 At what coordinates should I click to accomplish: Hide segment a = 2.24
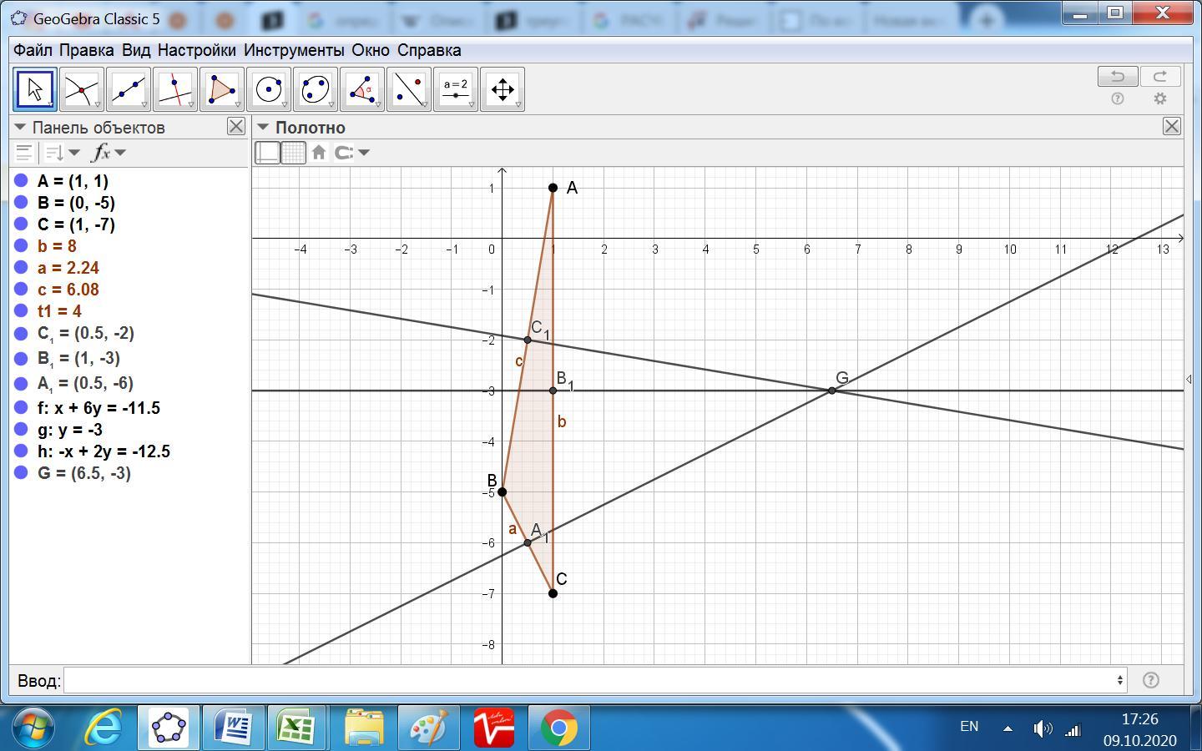click(22, 268)
